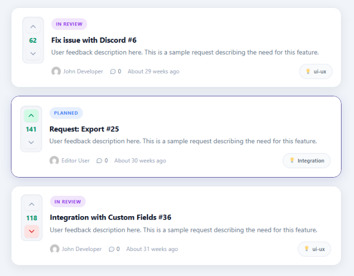The width and height of the screenshot is (354, 276).
Task: Select ui-ux tag on Custom Fields #36 card
Action: pyautogui.click(x=314, y=249)
